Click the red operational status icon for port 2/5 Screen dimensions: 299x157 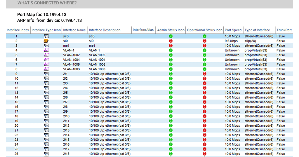[204, 93]
